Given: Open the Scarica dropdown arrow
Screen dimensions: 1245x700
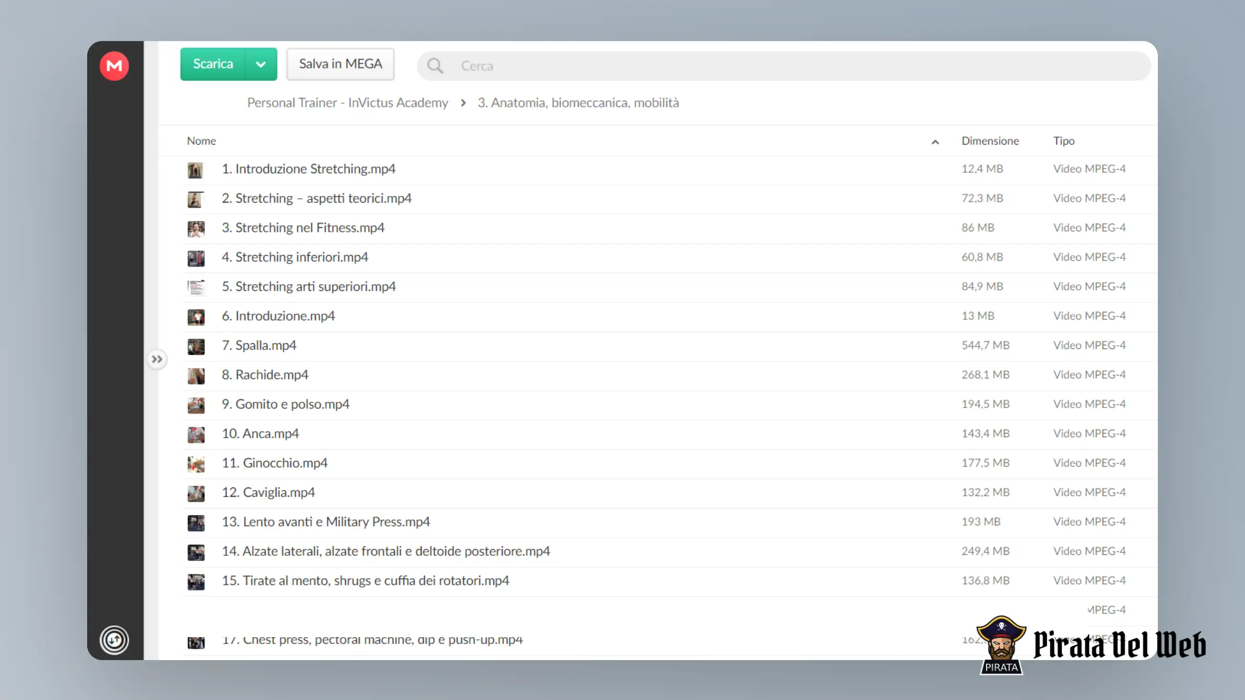Looking at the screenshot, I should pyautogui.click(x=261, y=64).
